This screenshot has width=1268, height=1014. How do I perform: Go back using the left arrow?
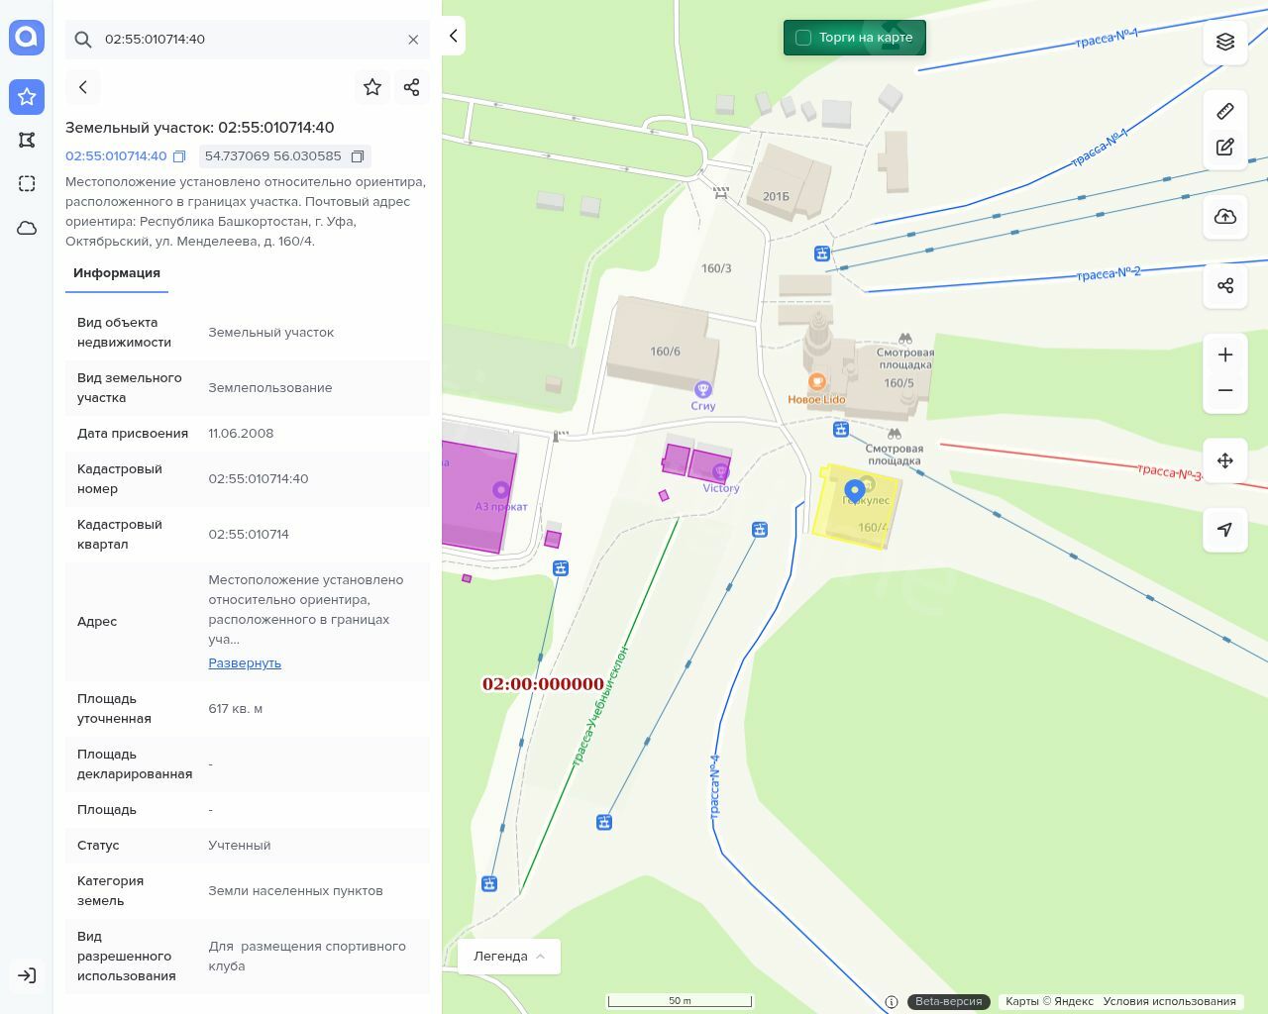83,87
